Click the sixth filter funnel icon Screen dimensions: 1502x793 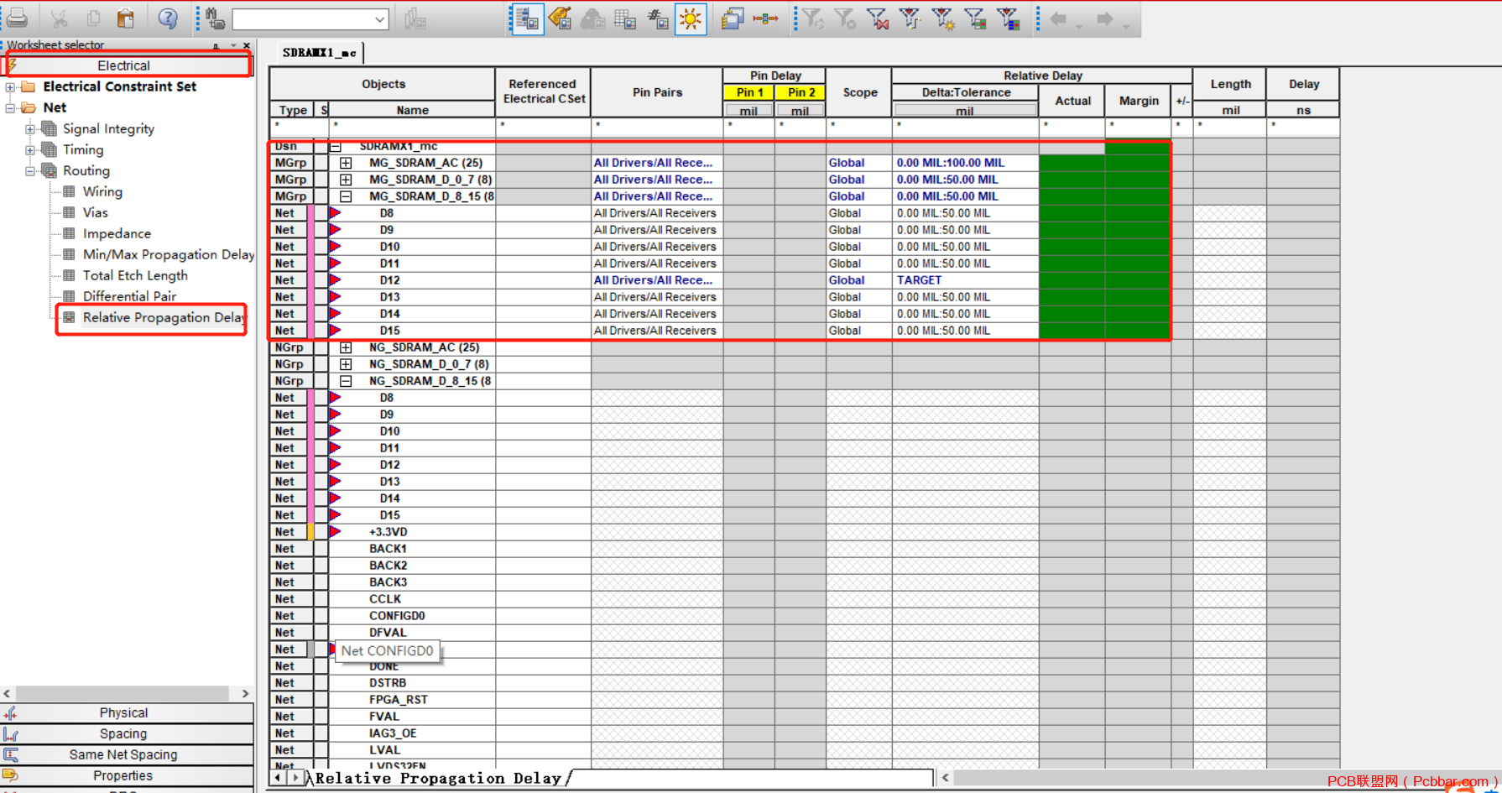[x=975, y=18]
